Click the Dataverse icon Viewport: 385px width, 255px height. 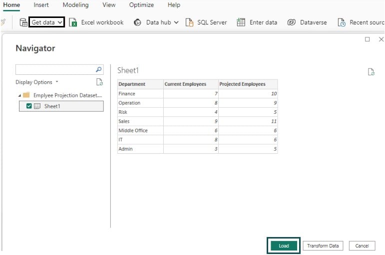(292, 22)
